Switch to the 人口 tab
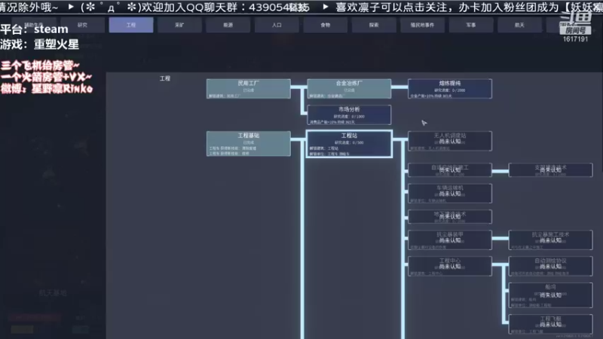 [x=277, y=25]
